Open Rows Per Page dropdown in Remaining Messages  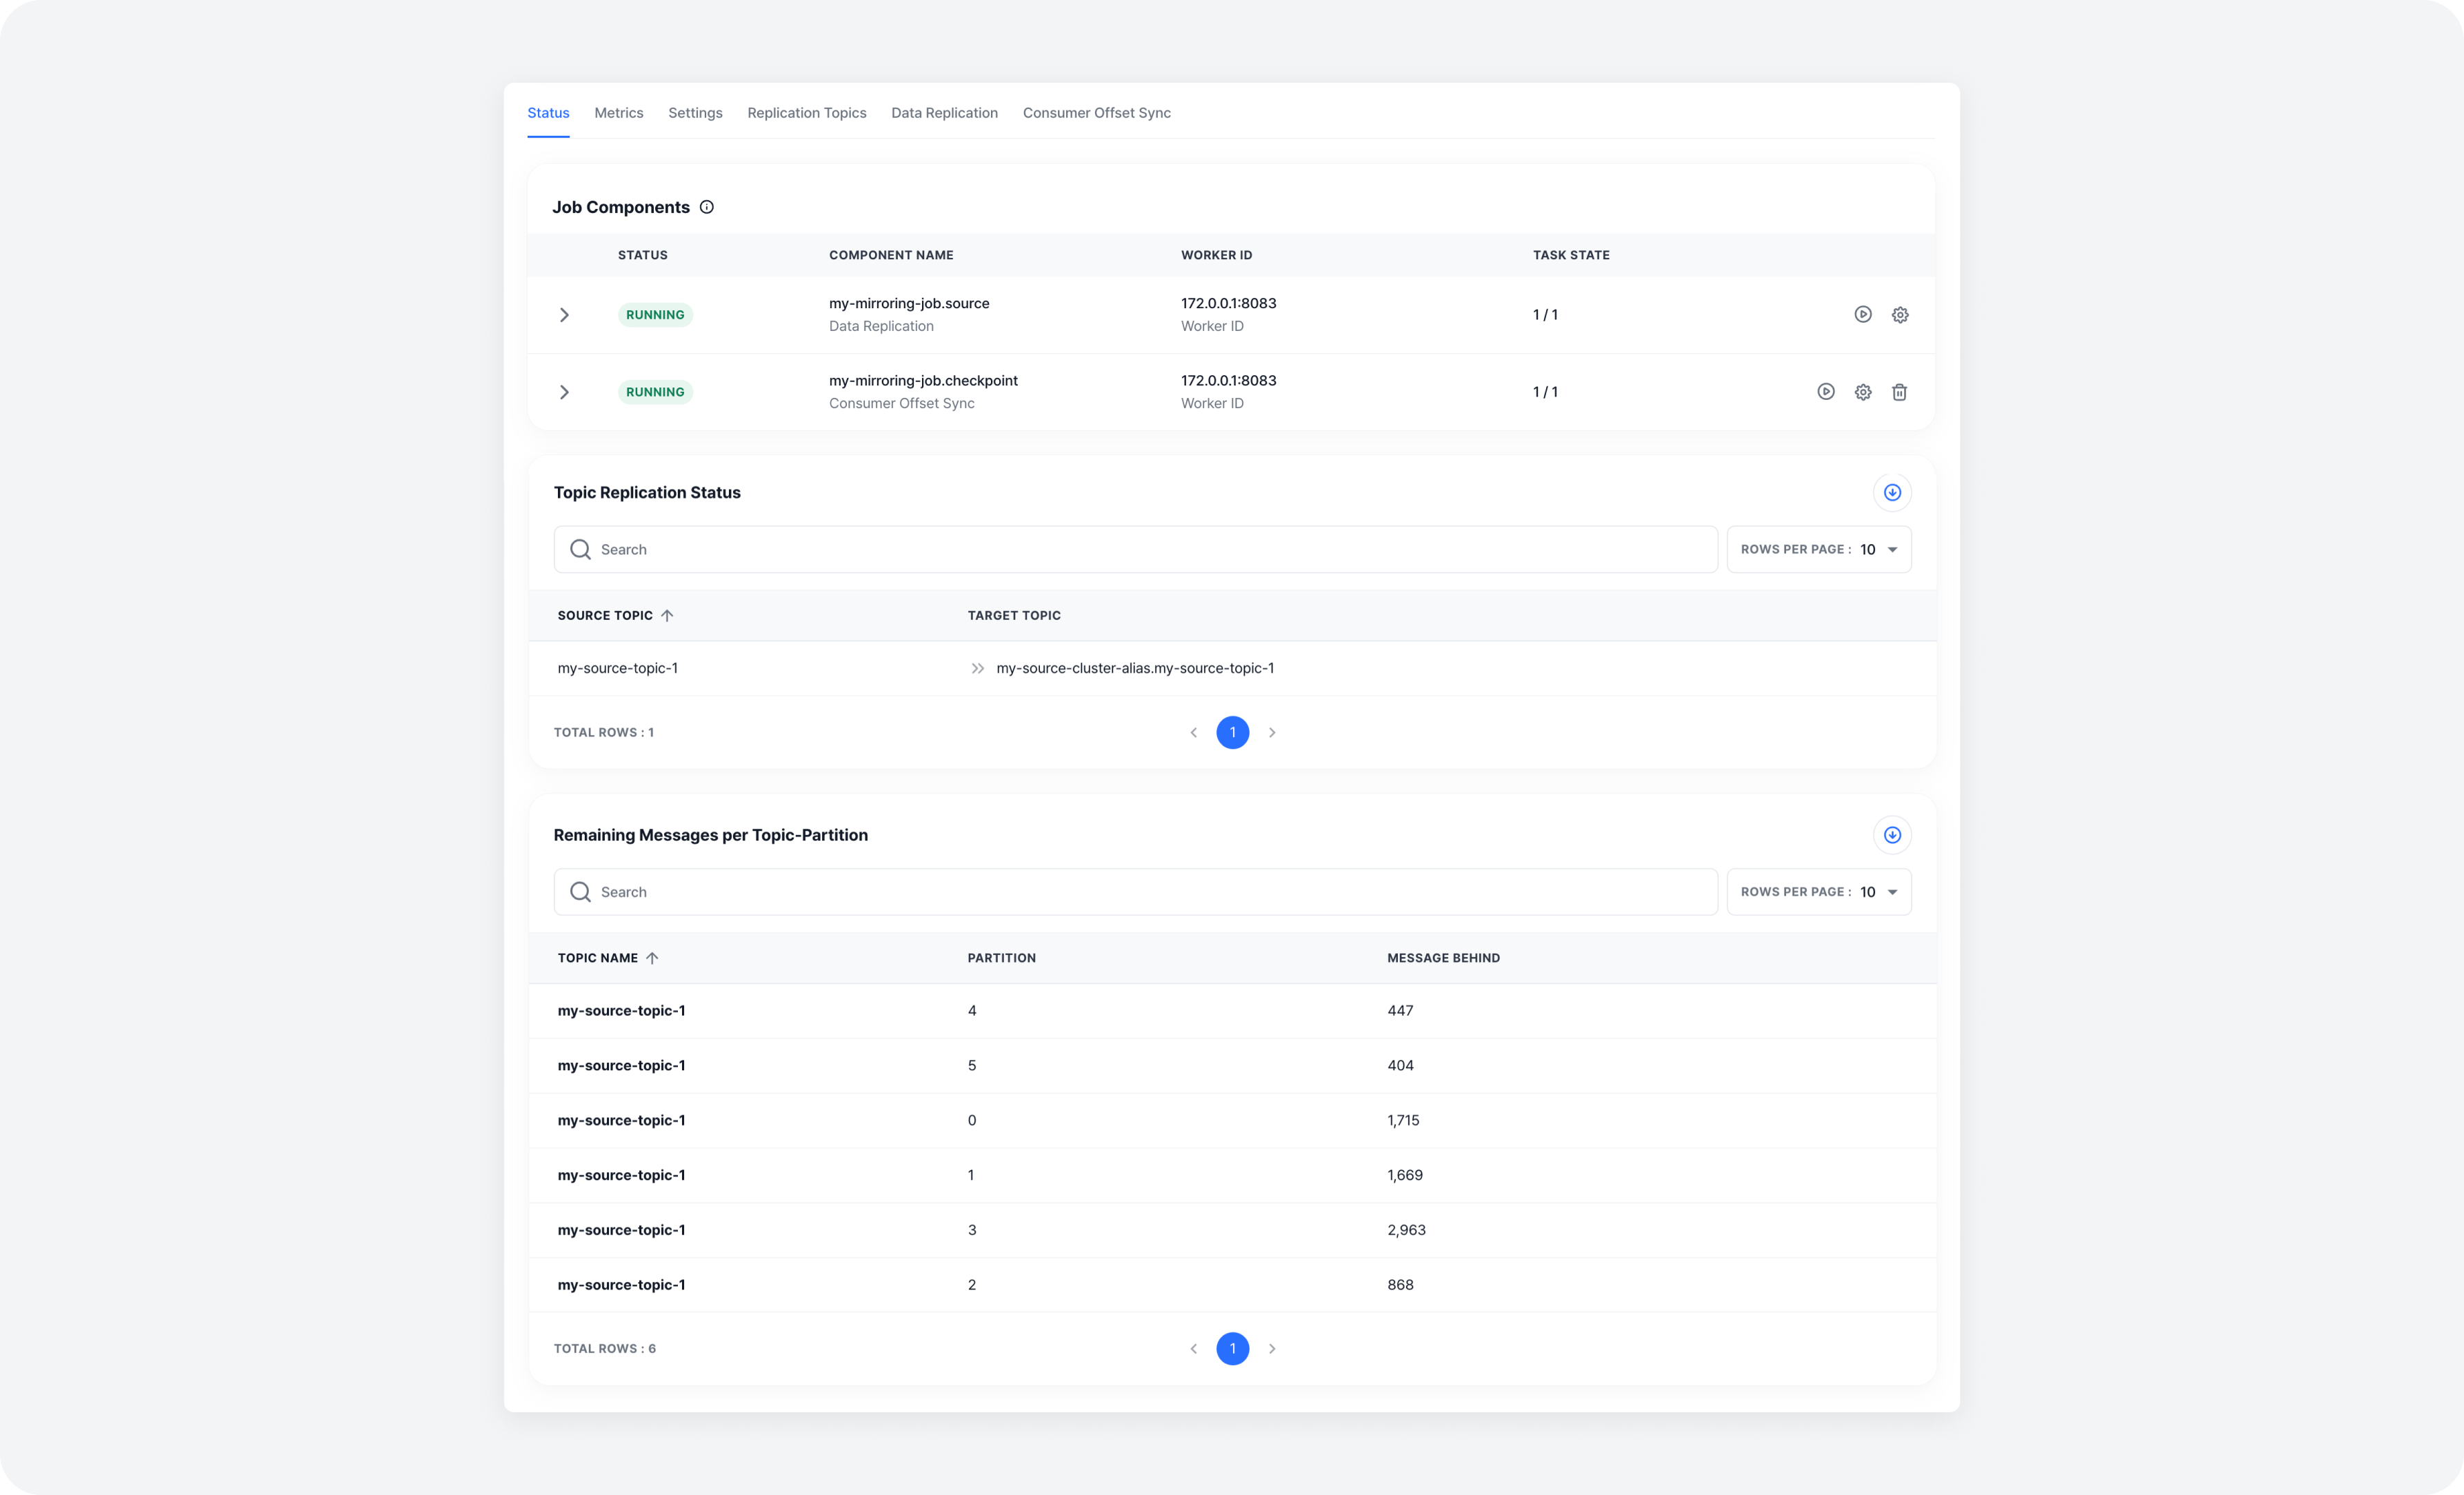[1818, 892]
